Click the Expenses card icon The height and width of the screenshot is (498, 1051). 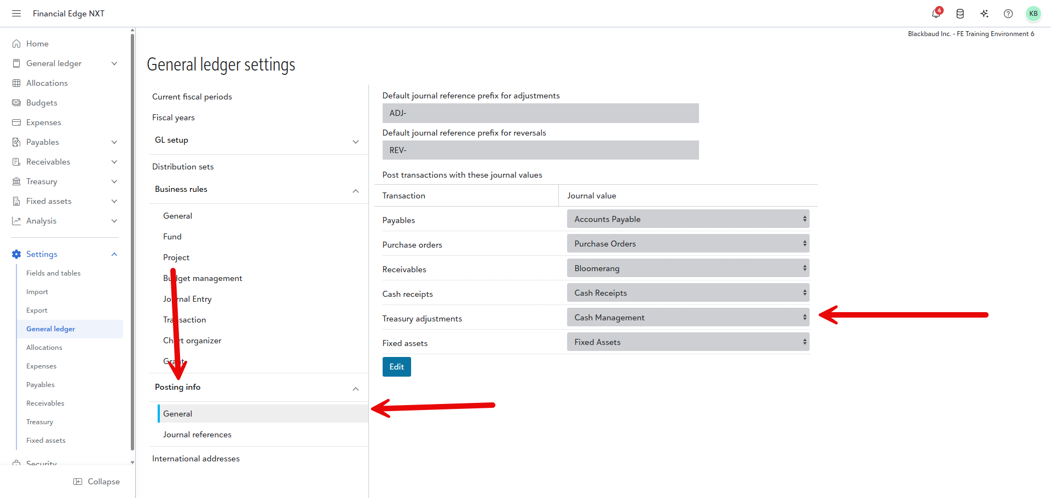coord(16,122)
